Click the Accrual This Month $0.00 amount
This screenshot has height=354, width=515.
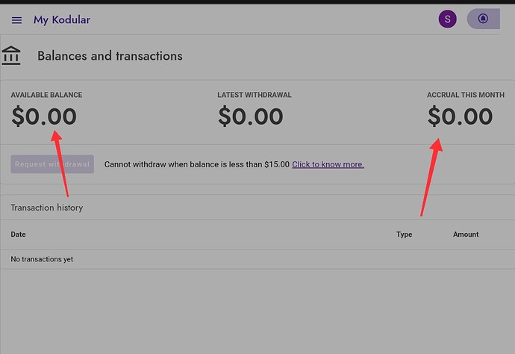tap(460, 117)
